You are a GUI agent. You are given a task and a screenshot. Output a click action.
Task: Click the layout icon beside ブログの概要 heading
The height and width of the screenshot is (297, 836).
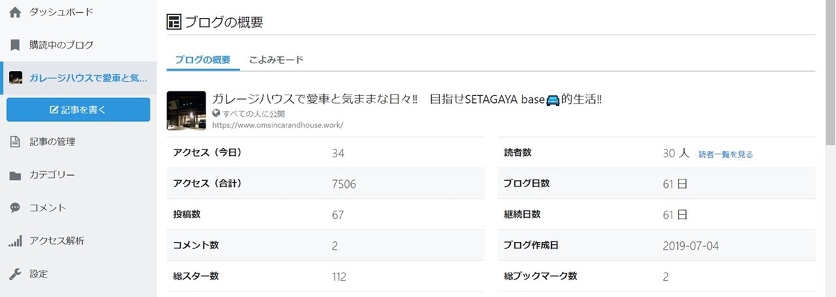click(x=174, y=22)
